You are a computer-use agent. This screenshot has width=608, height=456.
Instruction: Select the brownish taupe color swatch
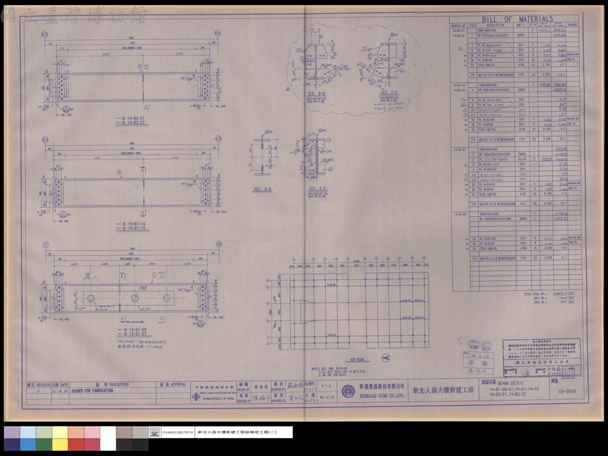pos(123,432)
